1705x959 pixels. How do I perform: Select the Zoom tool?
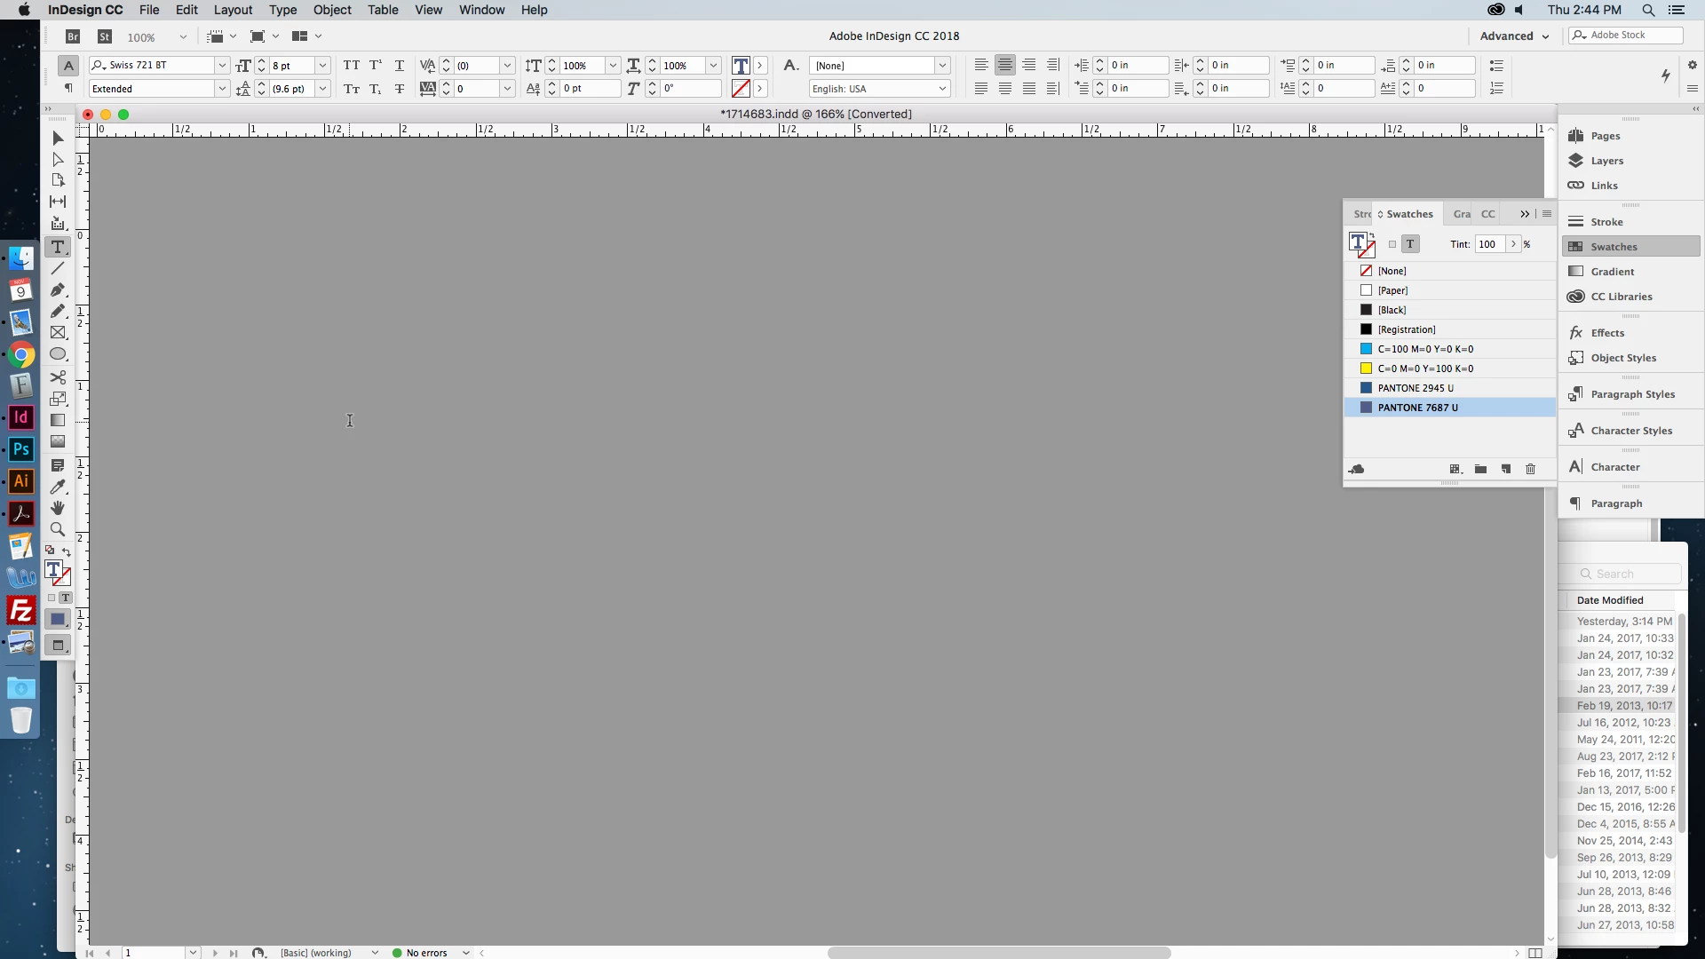[58, 529]
